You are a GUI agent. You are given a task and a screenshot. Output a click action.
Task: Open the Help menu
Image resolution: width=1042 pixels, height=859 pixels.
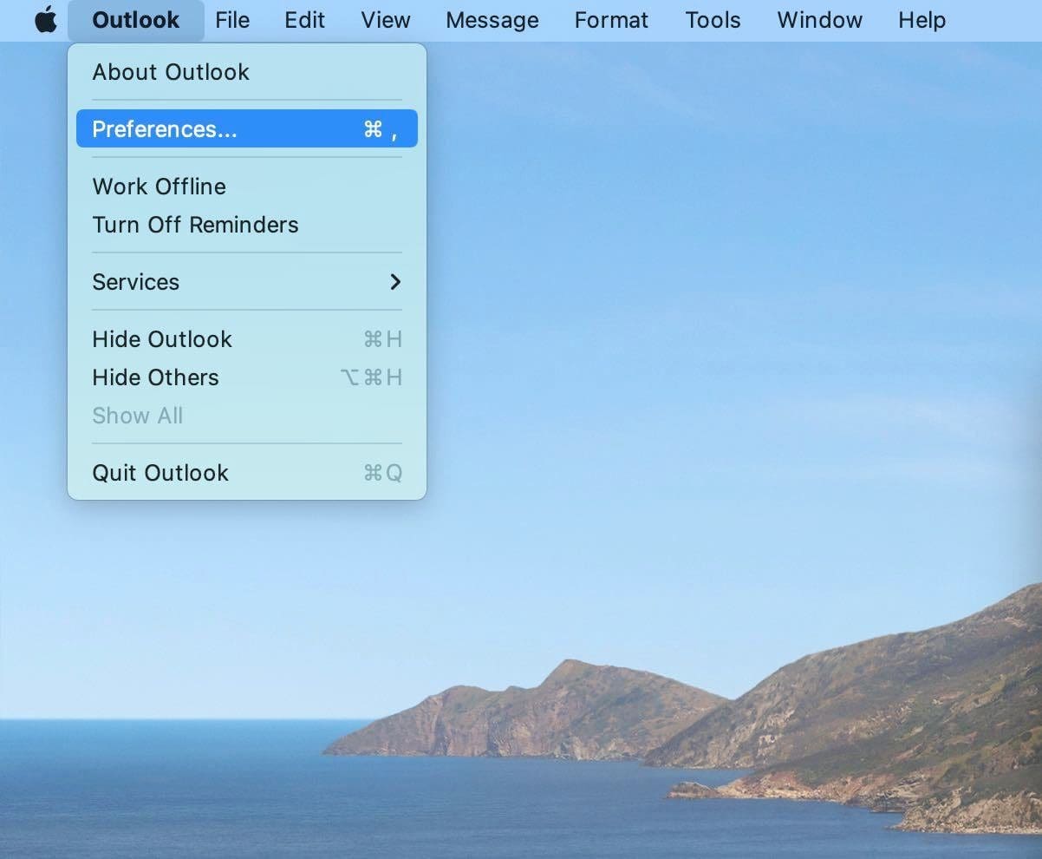coord(922,20)
